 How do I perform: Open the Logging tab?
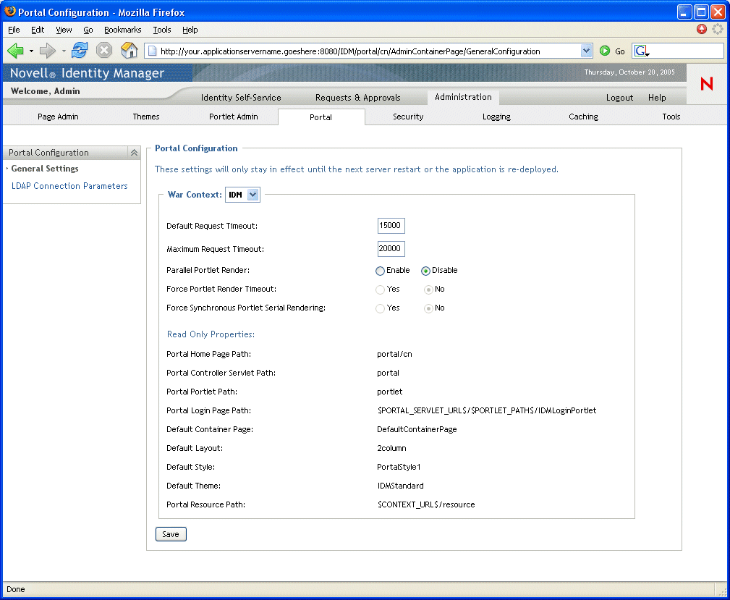(497, 117)
